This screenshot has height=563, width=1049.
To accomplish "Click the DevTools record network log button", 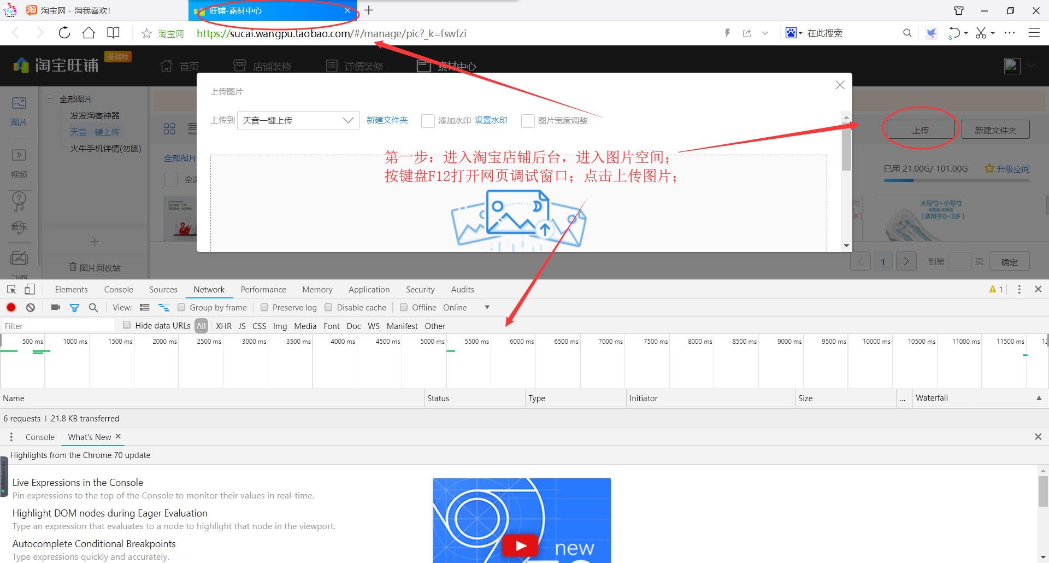I will pos(11,308).
